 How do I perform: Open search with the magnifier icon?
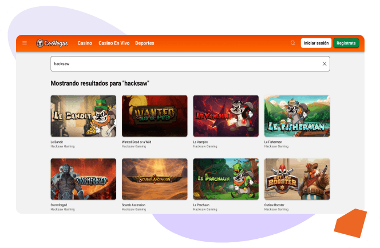click(x=293, y=43)
